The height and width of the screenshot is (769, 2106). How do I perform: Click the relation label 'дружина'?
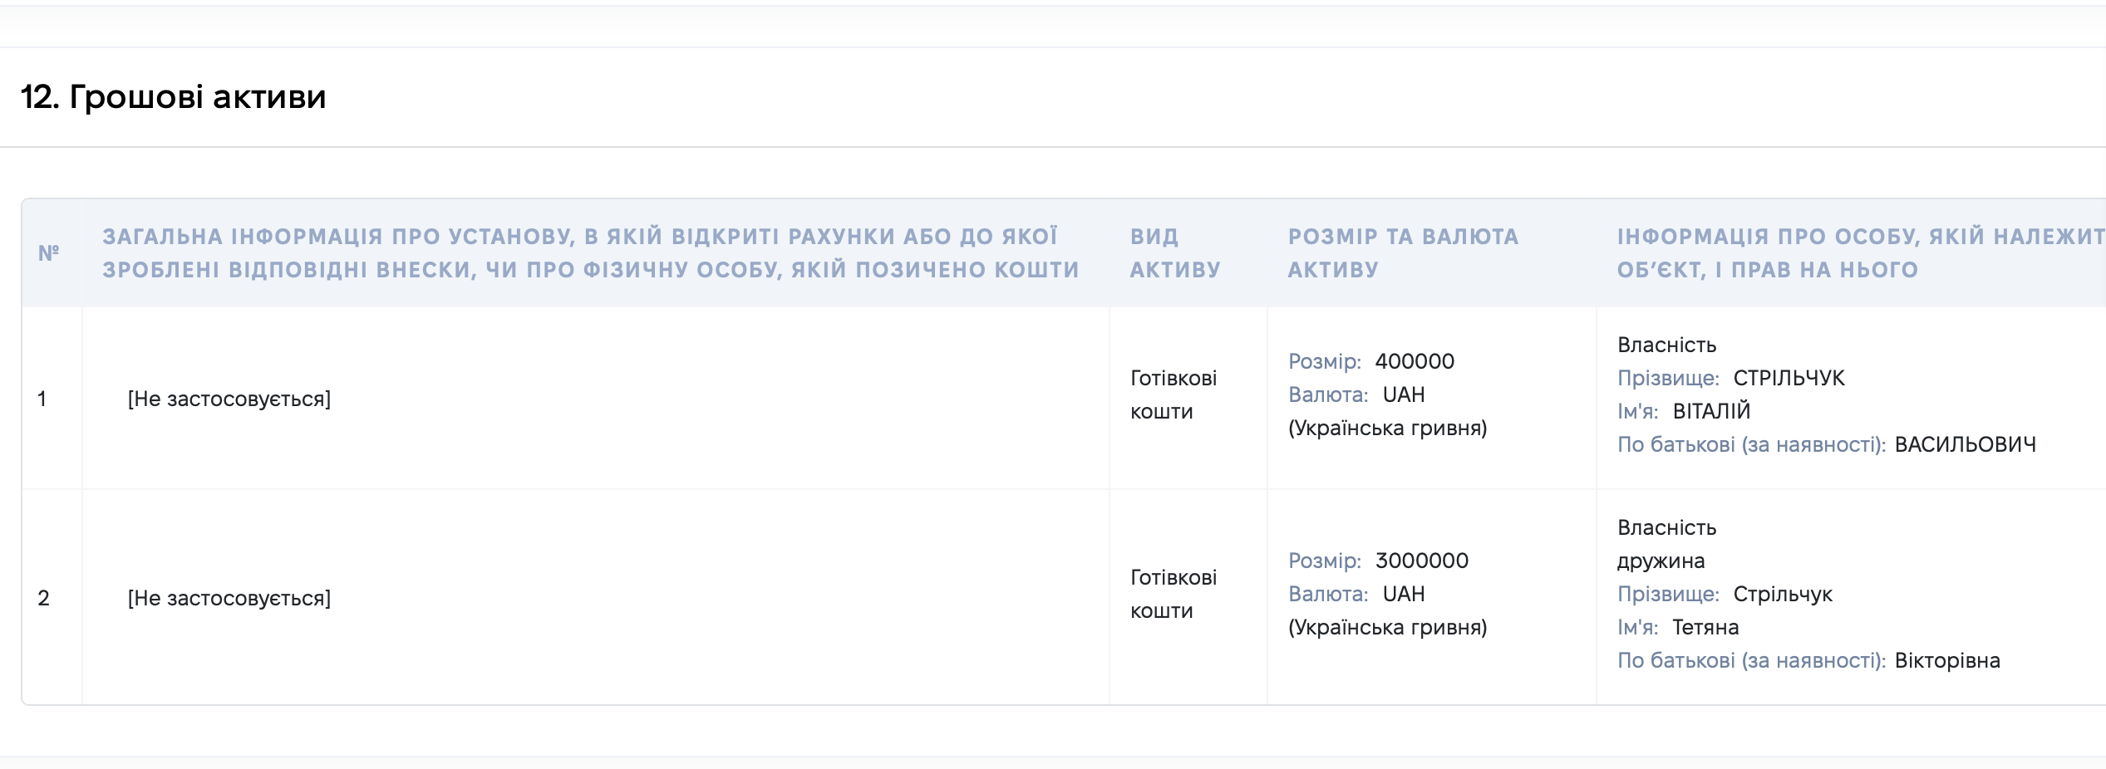[x=1661, y=561]
